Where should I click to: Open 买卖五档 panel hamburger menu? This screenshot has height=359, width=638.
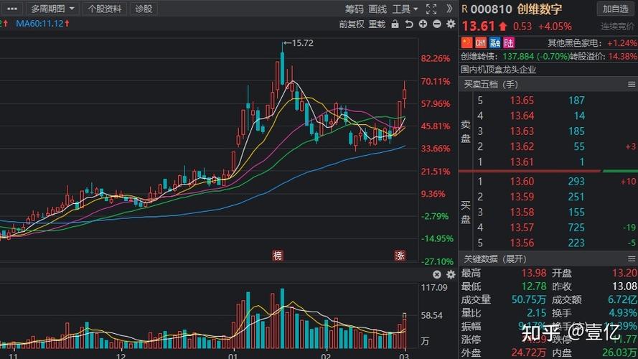[x=632, y=84]
